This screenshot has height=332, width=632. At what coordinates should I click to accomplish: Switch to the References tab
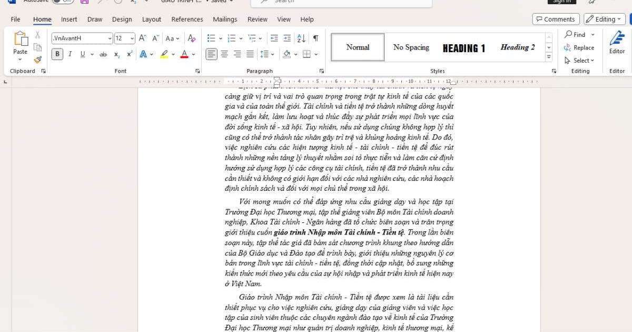click(187, 19)
